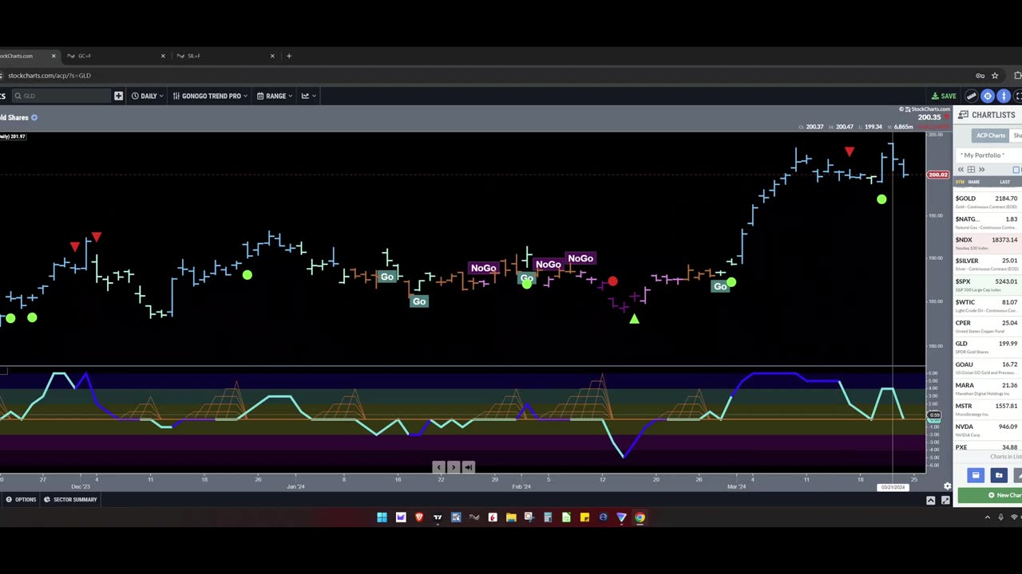Open the DAILY period dropdown
The width and height of the screenshot is (1022, 574).
pyautogui.click(x=147, y=96)
